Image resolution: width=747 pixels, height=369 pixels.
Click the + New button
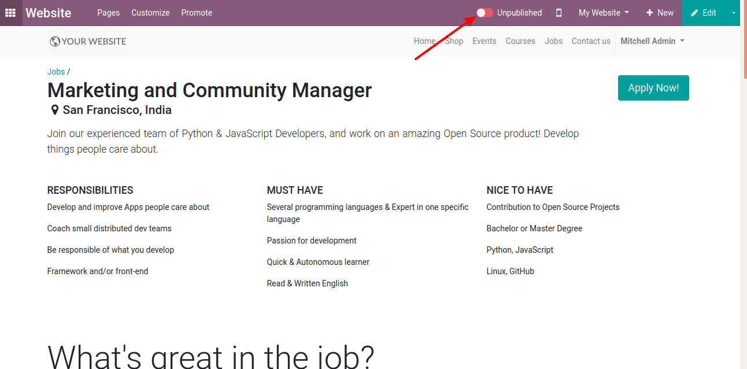coord(660,13)
